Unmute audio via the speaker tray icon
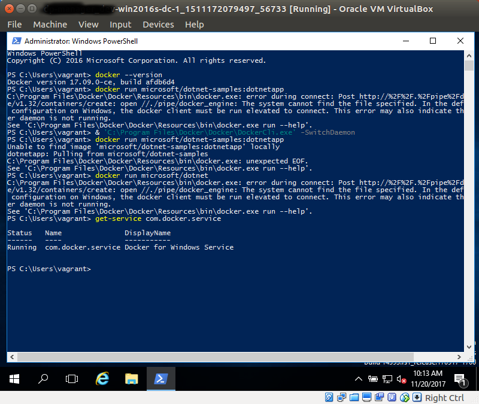Viewport: 479px width, 404px height. (401, 379)
